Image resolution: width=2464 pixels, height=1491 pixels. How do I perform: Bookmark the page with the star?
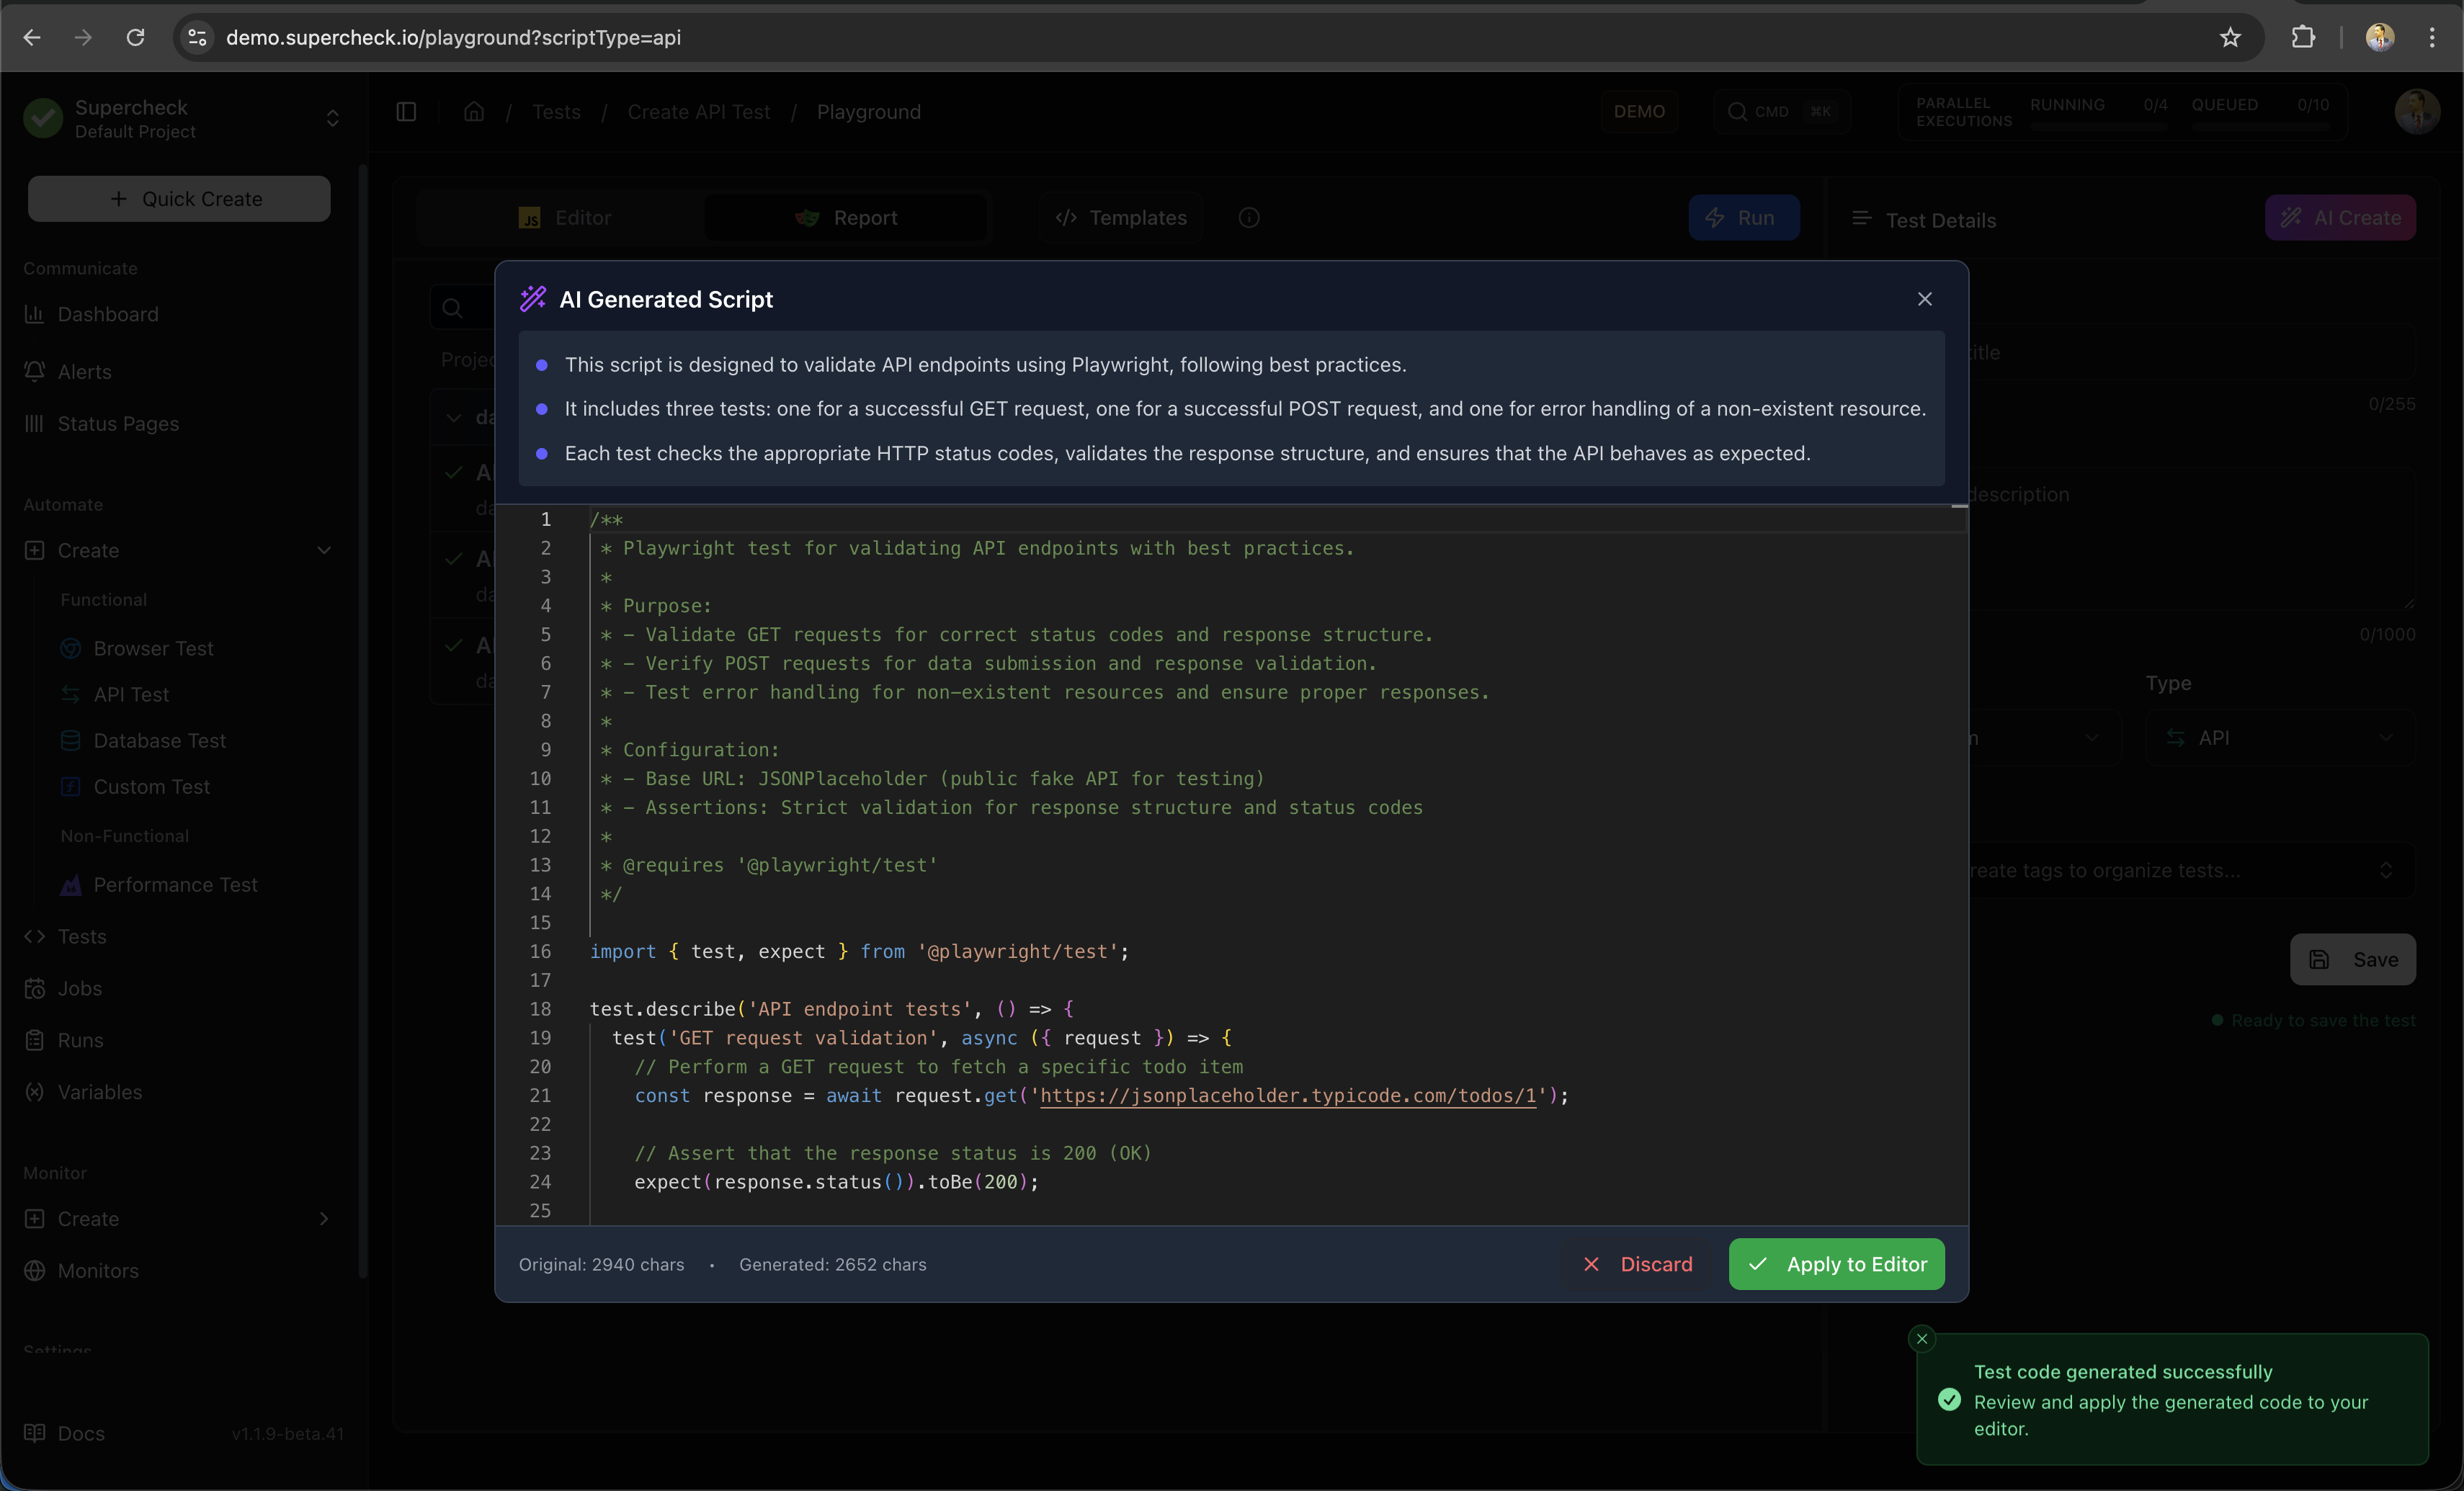tap(2231, 37)
